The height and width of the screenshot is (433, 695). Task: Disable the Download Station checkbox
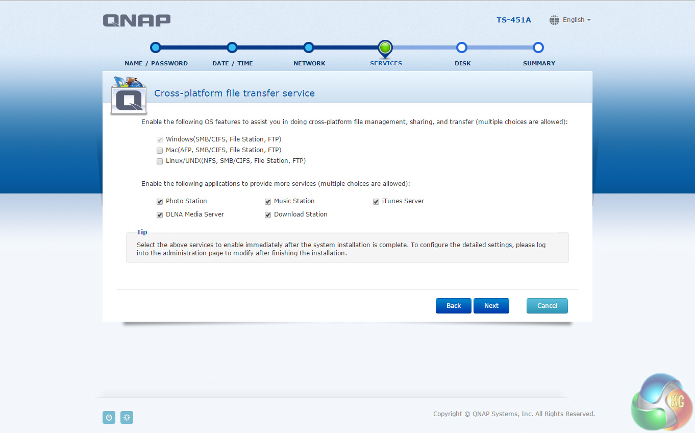click(x=268, y=215)
